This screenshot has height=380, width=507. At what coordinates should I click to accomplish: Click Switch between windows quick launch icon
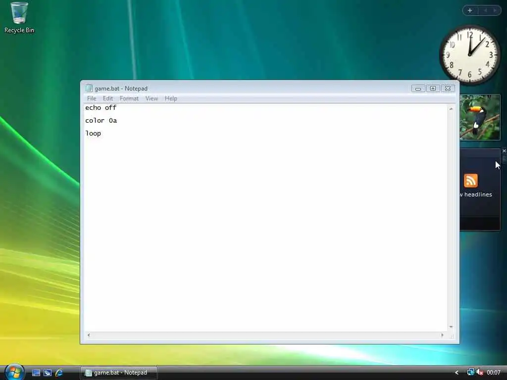(48, 373)
